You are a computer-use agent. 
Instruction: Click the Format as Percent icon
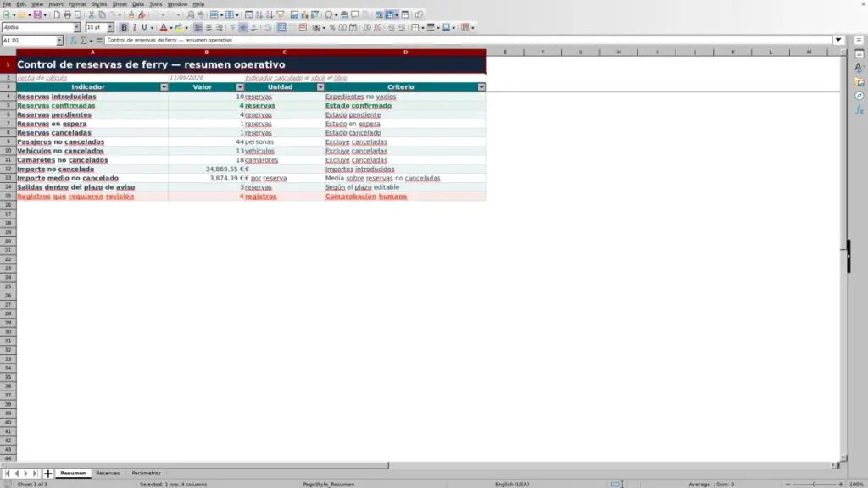click(332, 28)
